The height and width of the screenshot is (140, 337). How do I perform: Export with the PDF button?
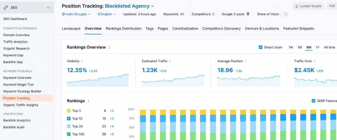click(332, 6)
